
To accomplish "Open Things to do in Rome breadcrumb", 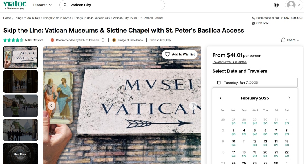I will click(x=57, y=18).
